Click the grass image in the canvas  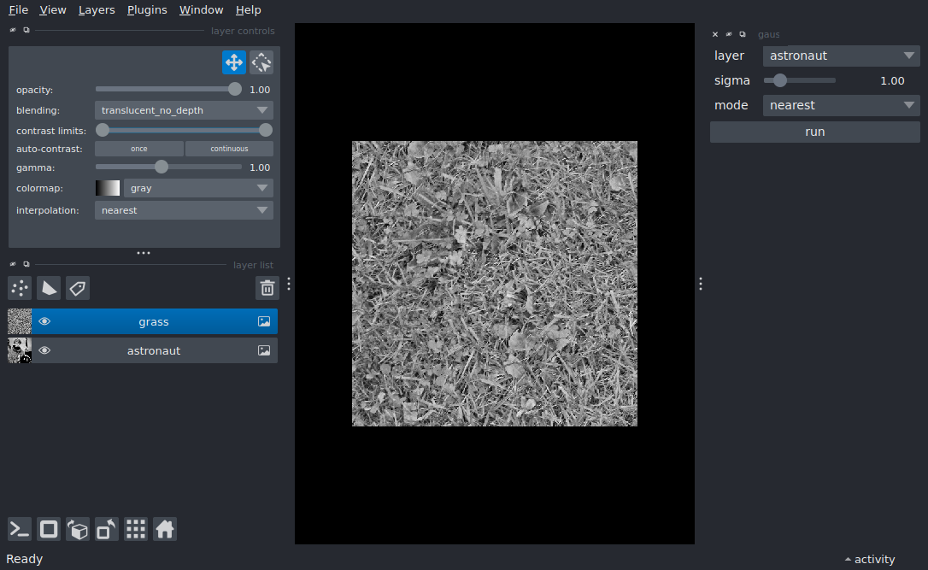coord(495,284)
